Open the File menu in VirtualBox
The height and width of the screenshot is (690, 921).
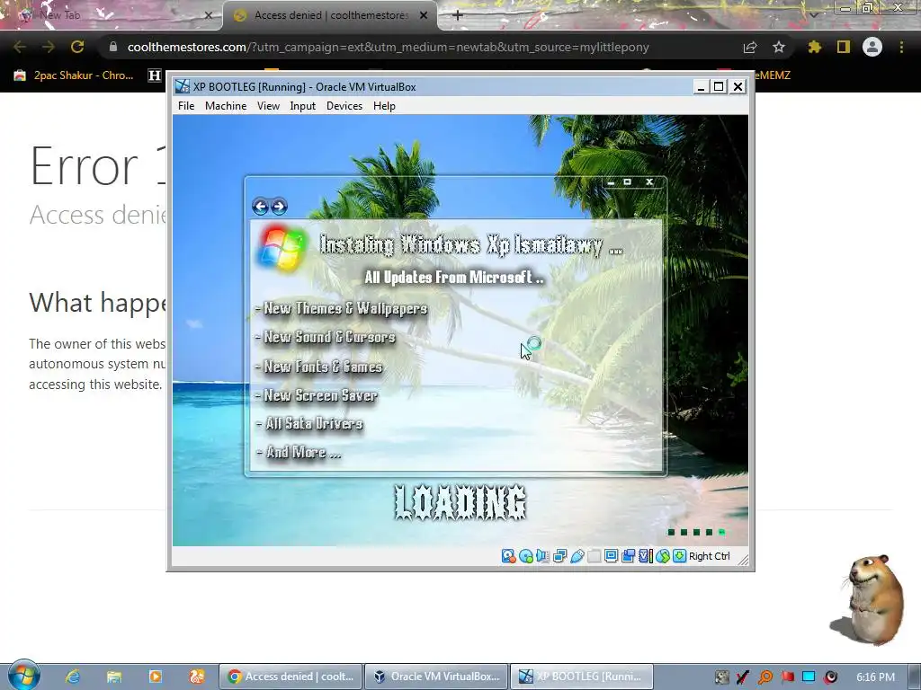coord(186,106)
